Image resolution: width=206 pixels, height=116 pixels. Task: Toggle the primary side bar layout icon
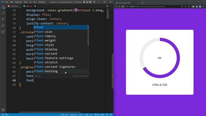[84, 2]
